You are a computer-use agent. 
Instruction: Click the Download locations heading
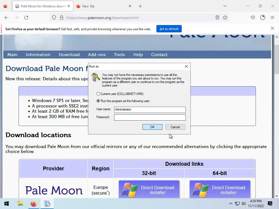(x=38, y=135)
